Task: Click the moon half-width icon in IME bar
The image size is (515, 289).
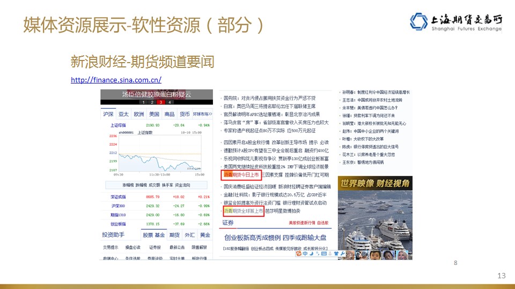Action: [311, 254]
